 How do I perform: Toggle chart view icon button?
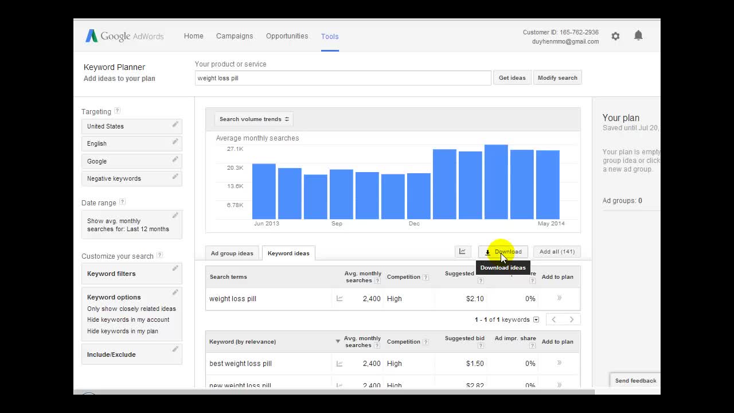[462, 252]
